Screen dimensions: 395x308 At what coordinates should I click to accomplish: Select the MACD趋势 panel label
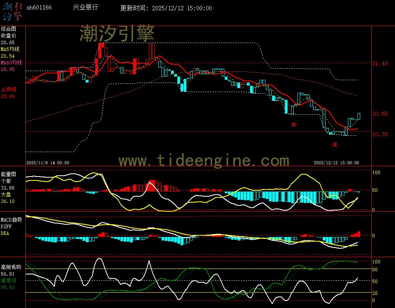(x=11, y=220)
